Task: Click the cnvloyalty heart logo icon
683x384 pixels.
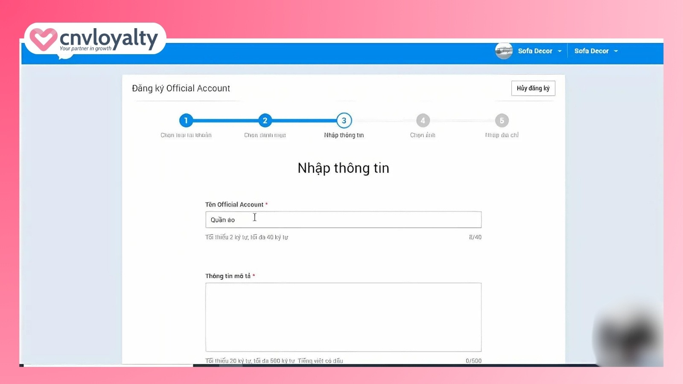Action: tap(43, 39)
